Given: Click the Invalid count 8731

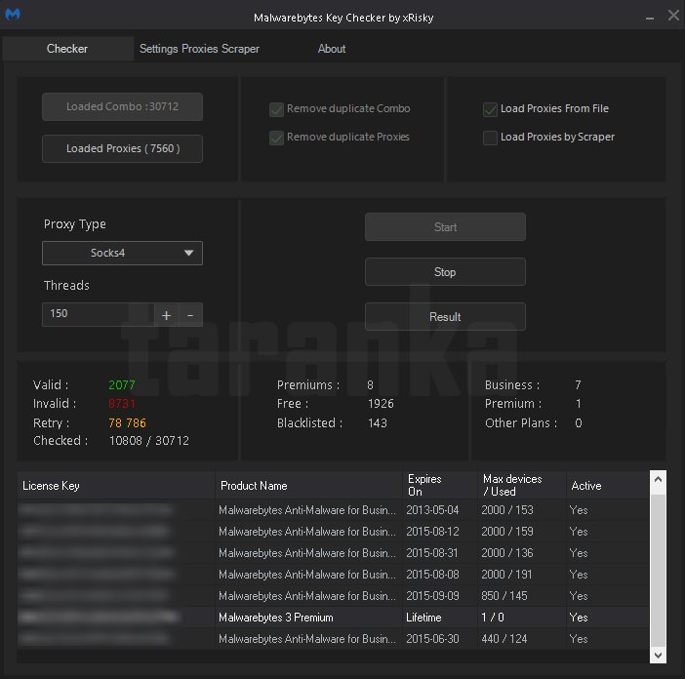Looking at the screenshot, I should tap(122, 404).
